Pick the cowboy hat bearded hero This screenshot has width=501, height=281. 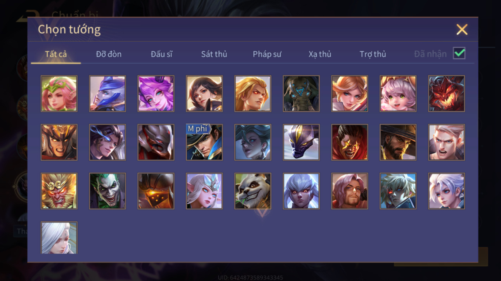[x=398, y=142]
